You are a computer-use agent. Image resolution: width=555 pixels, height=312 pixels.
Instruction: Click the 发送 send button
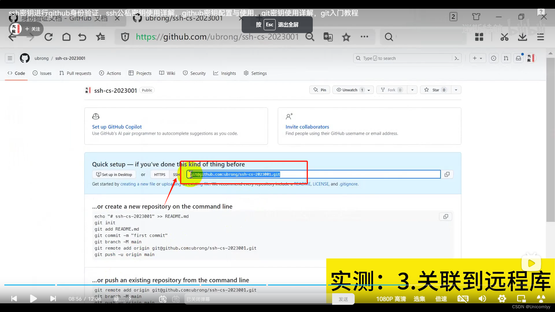coord(343,299)
